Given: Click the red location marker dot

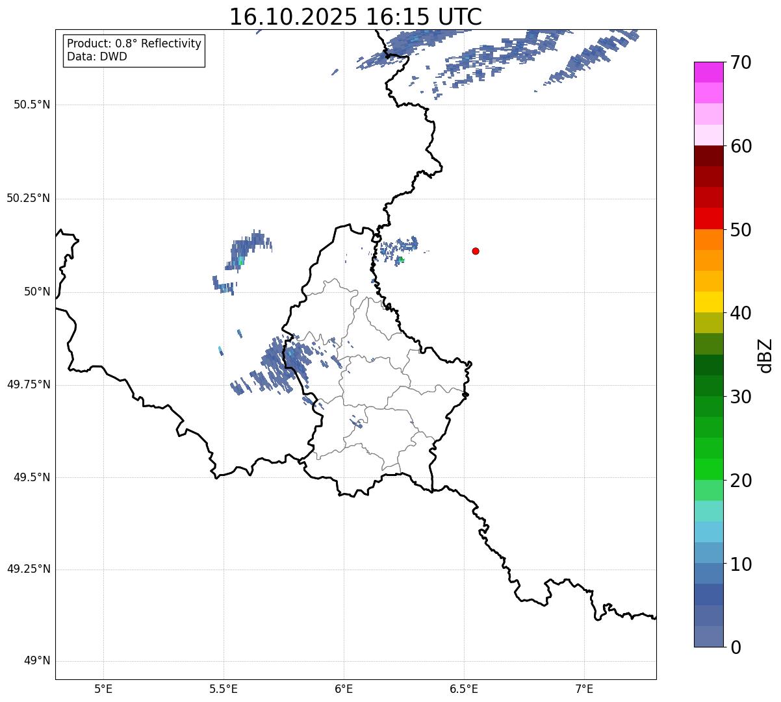Looking at the screenshot, I should coord(476,251).
